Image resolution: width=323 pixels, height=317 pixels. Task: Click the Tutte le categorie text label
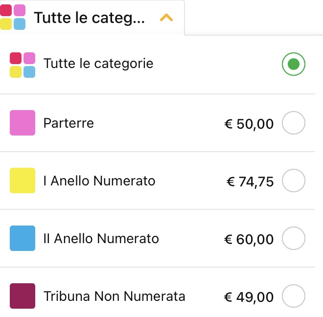coord(98,64)
